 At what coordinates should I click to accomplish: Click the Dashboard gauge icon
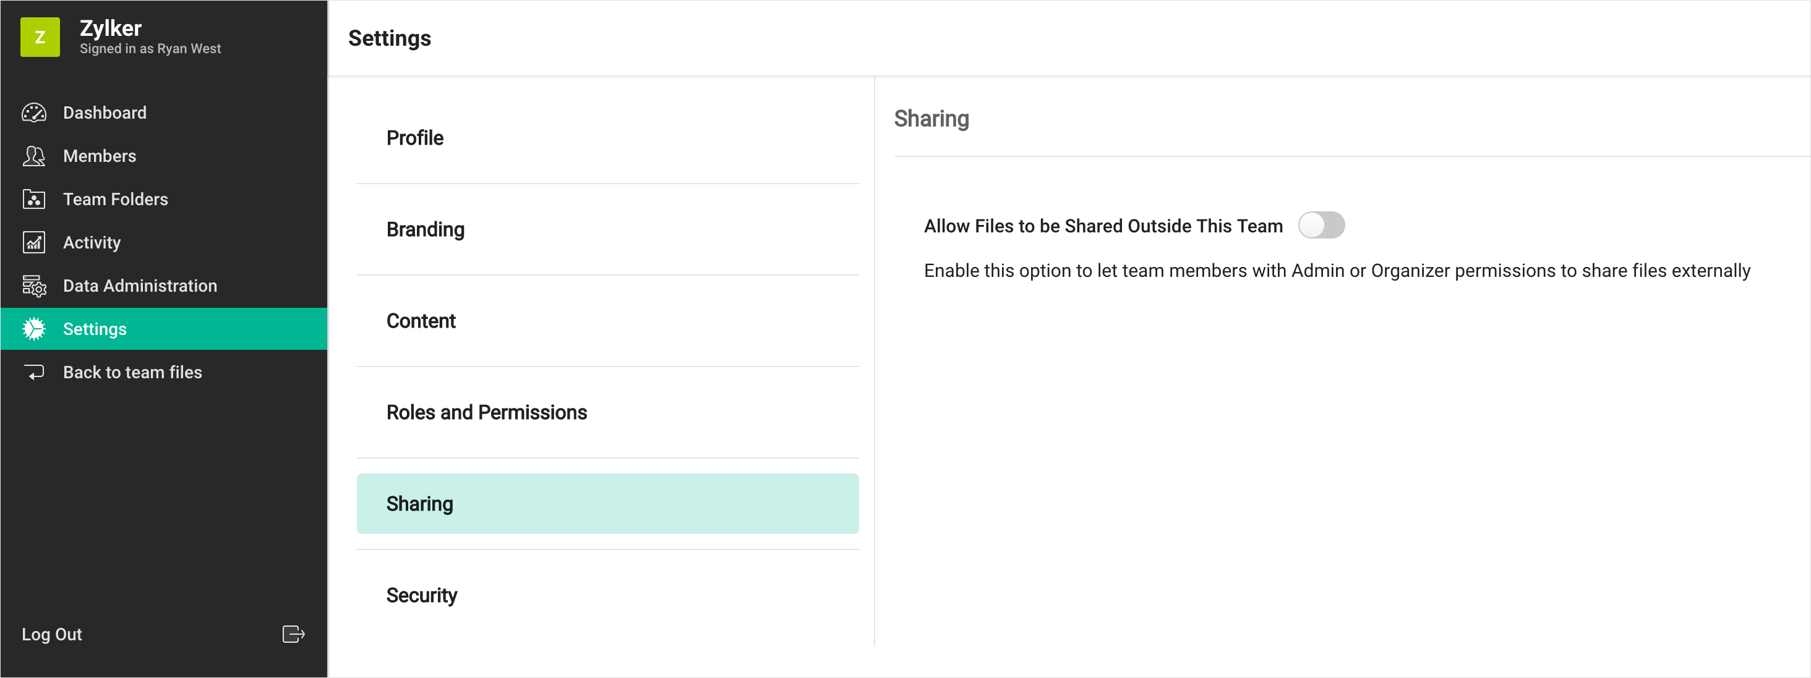tap(34, 112)
